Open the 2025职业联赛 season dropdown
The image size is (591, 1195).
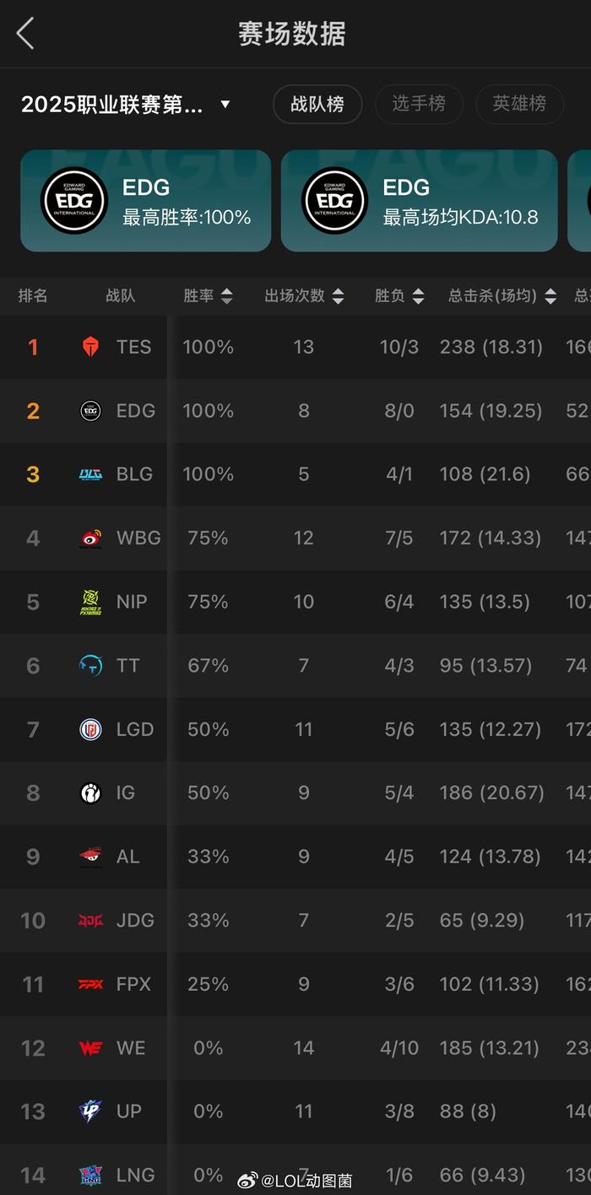(225, 105)
